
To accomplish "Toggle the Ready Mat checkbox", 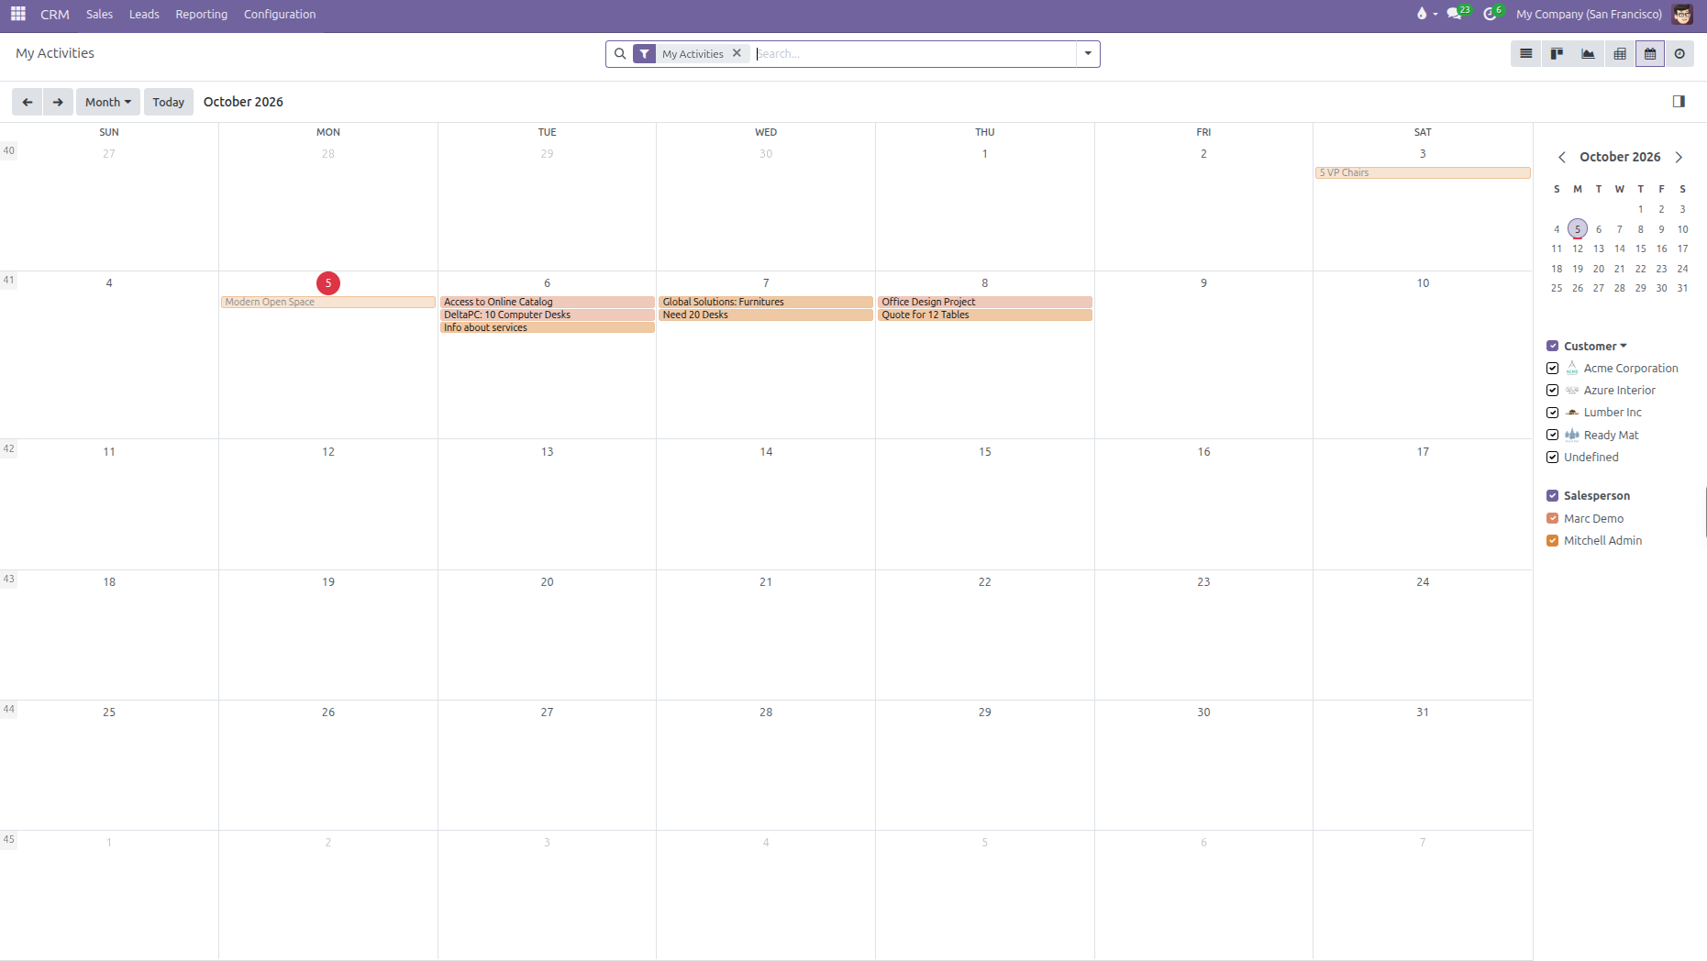I will coord(1552,435).
